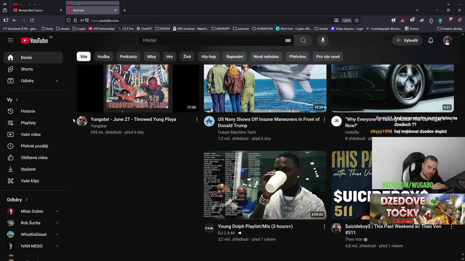Switch to the MonacoBet Casino tab
Screen dimensions: 465x261
coord(37,10)
